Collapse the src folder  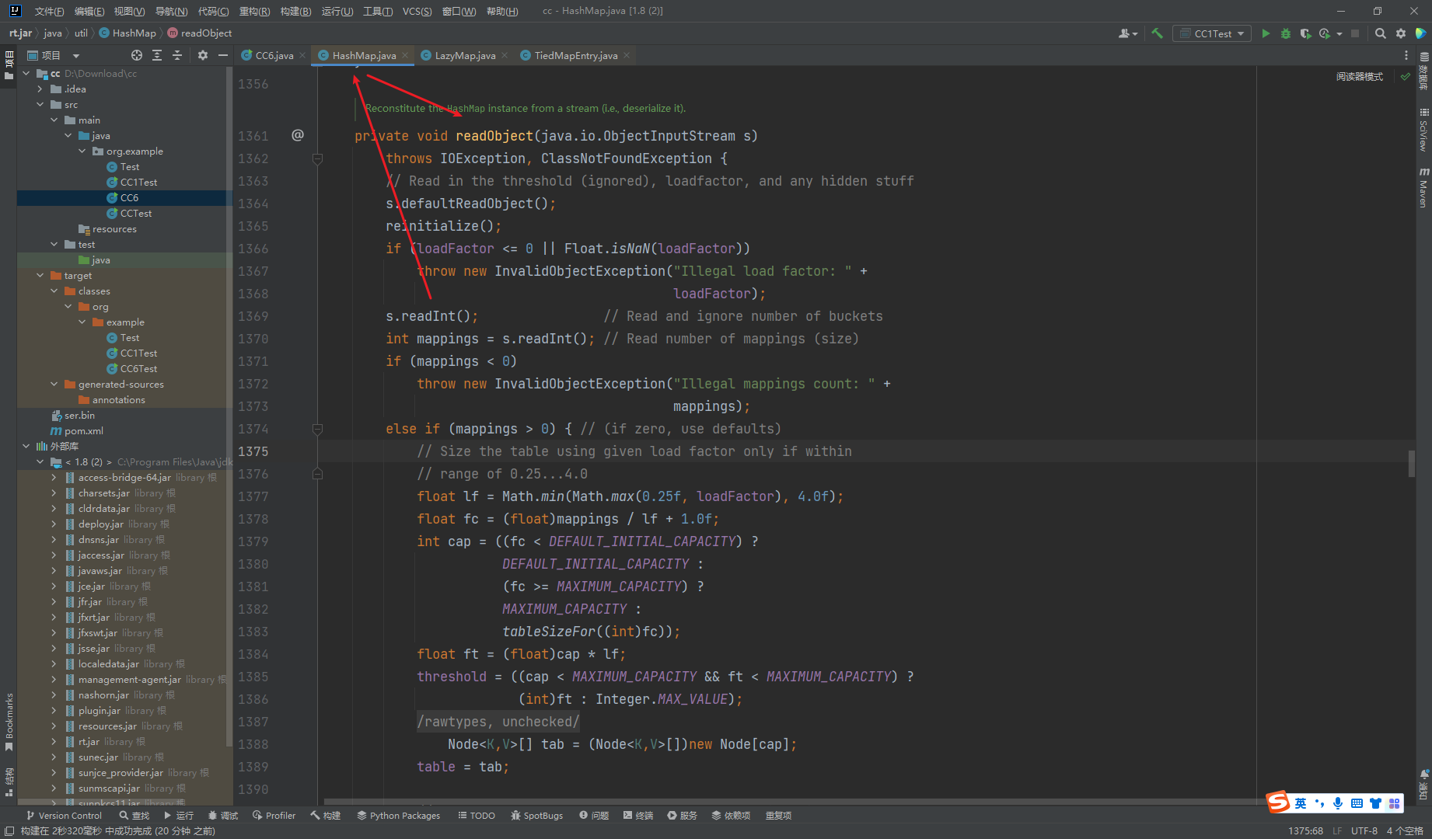click(x=40, y=104)
